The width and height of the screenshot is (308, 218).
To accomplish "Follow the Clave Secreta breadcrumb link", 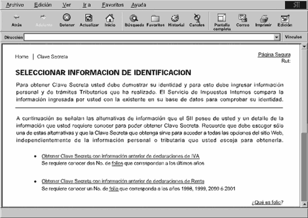I will click(x=53, y=57).
